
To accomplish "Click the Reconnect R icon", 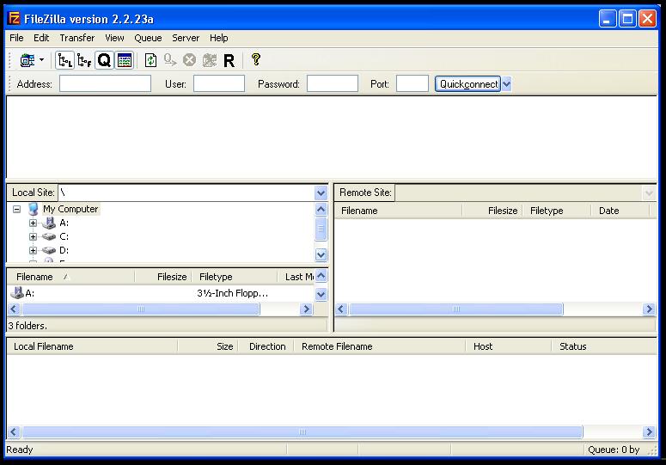I will [229, 61].
